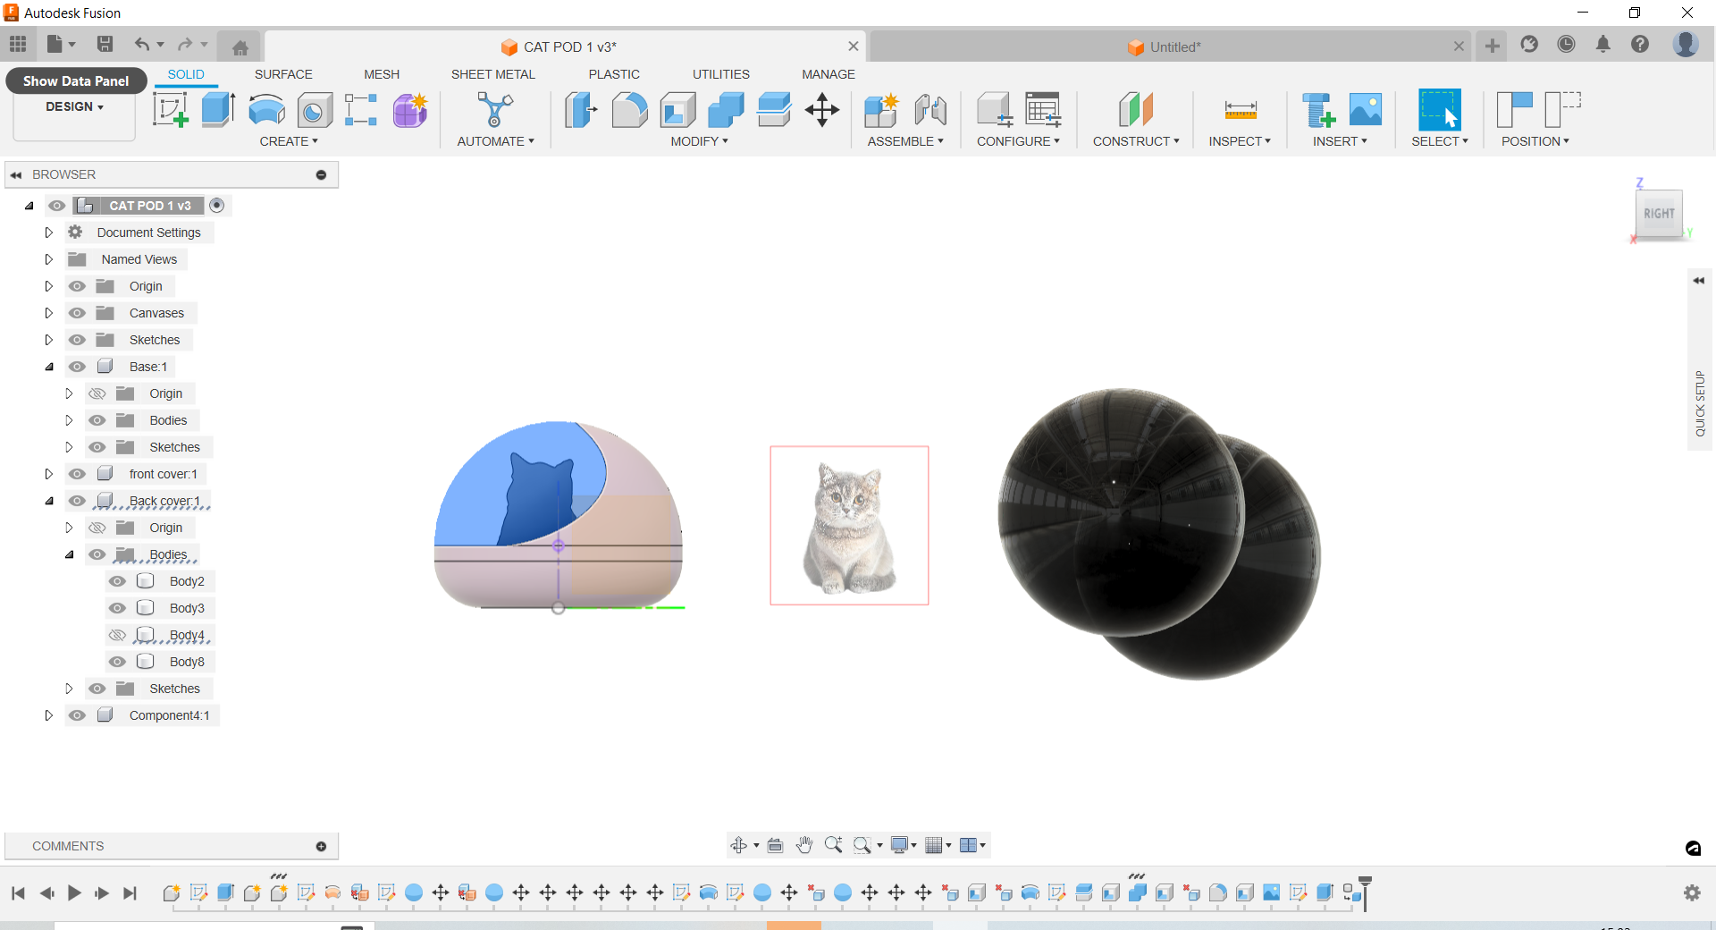
Task: Insert a Canvas image via the Insert panel
Action: [x=1365, y=110]
